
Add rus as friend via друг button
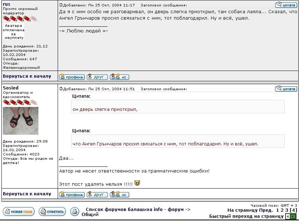[97, 77]
